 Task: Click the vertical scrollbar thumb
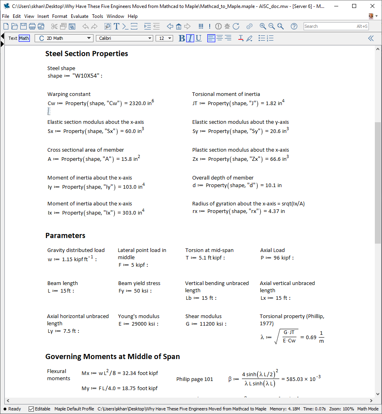coord(378,183)
